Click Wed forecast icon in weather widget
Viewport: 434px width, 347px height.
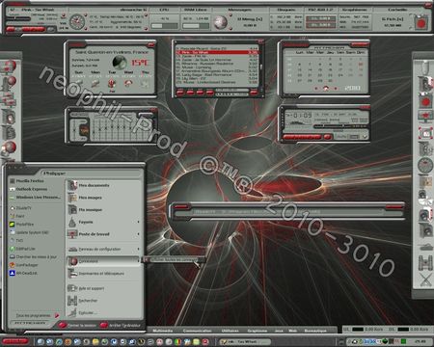(x=128, y=84)
